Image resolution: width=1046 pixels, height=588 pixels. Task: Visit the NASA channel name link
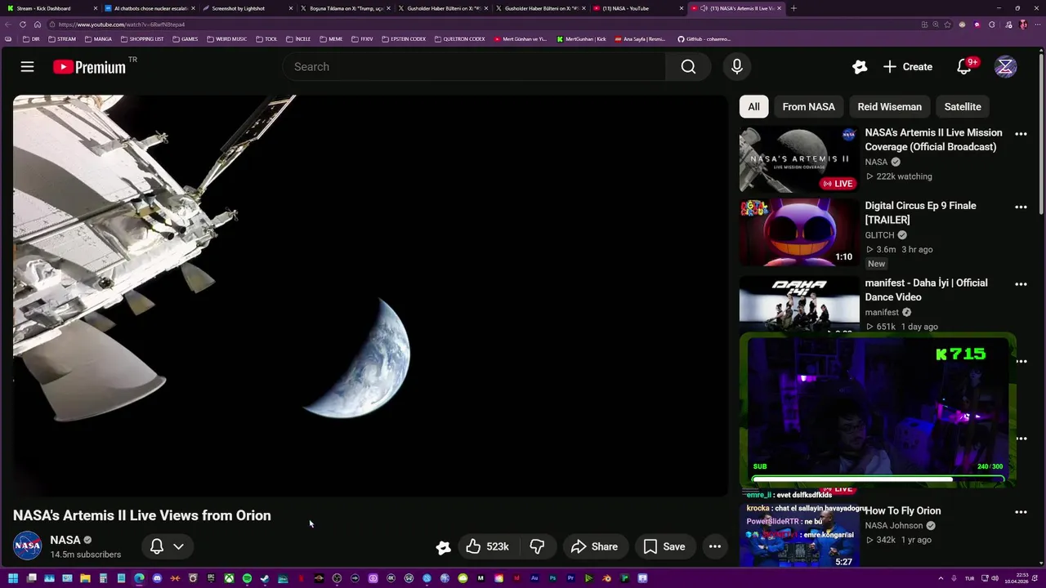click(65, 540)
